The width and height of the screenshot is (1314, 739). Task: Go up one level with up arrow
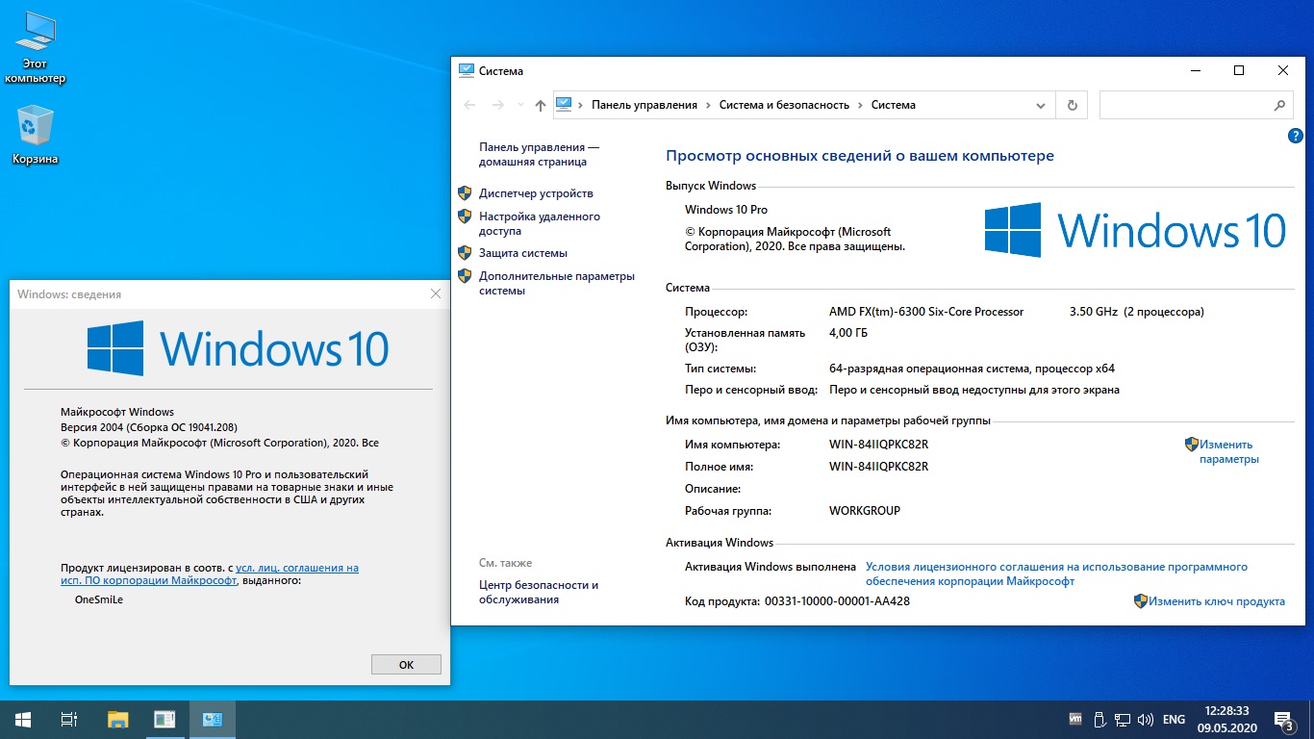click(541, 105)
